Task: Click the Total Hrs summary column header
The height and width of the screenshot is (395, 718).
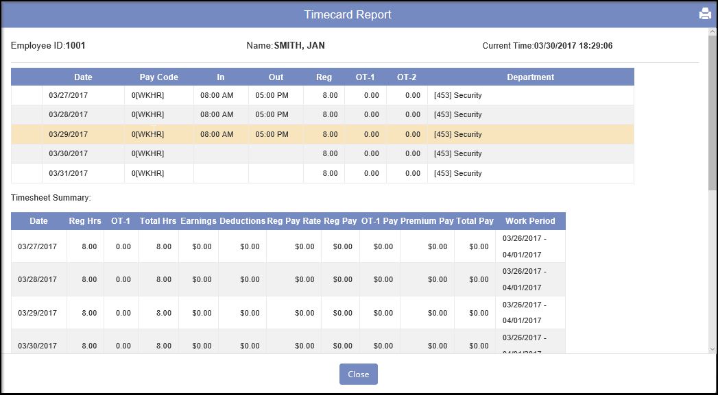Action: tap(158, 221)
